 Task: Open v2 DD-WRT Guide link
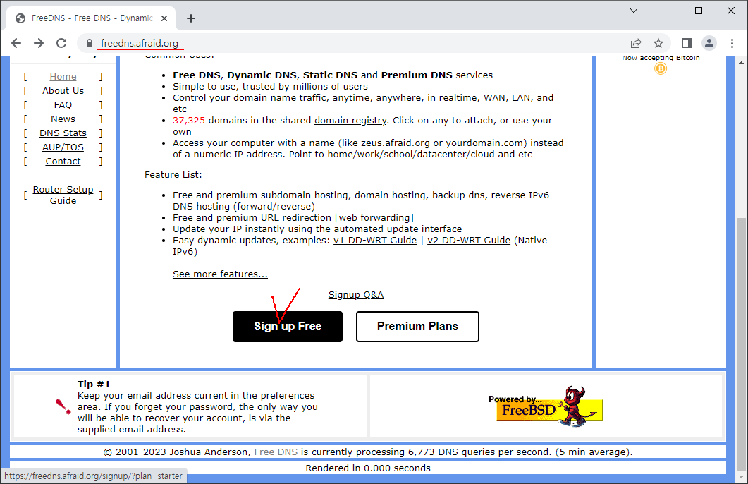[x=469, y=240]
